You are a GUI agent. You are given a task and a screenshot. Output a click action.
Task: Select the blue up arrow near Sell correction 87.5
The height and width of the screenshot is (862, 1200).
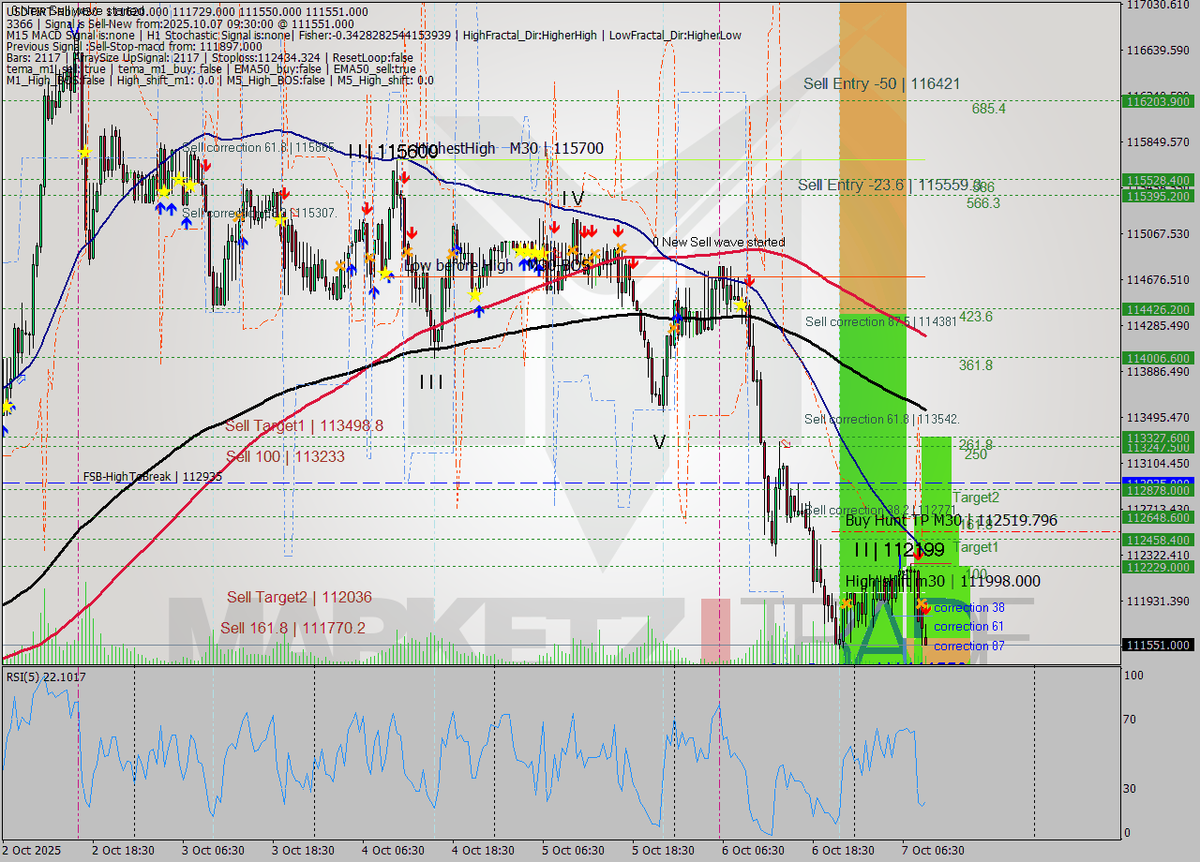(x=677, y=317)
